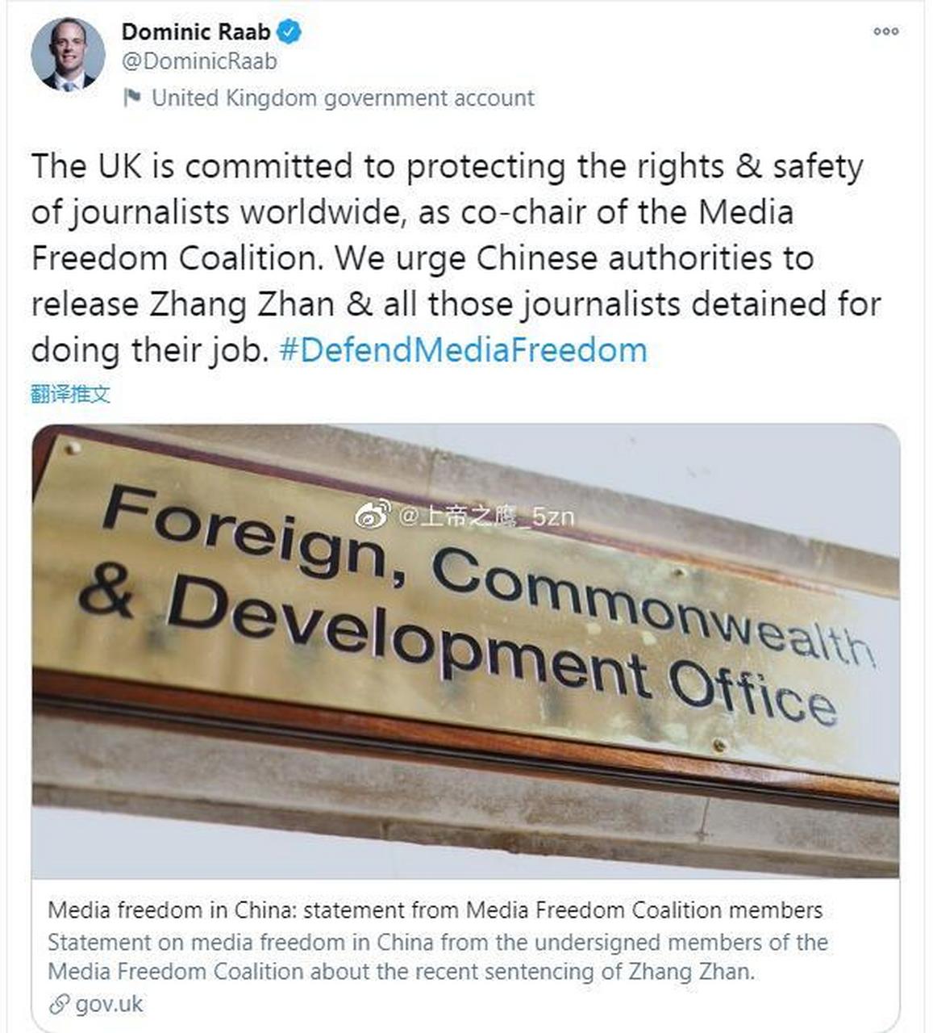
Task: Open the Dominic Raab display name
Action: pyautogui.click(x=196, y=31)
